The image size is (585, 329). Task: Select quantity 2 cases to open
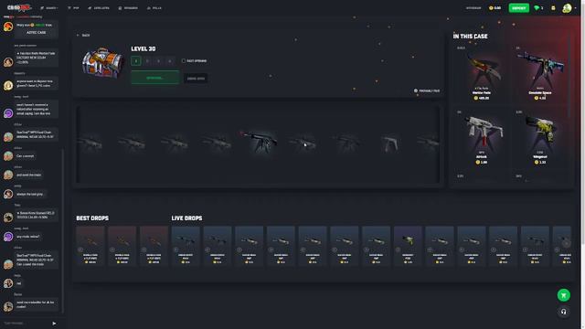(x=147, y=61)
